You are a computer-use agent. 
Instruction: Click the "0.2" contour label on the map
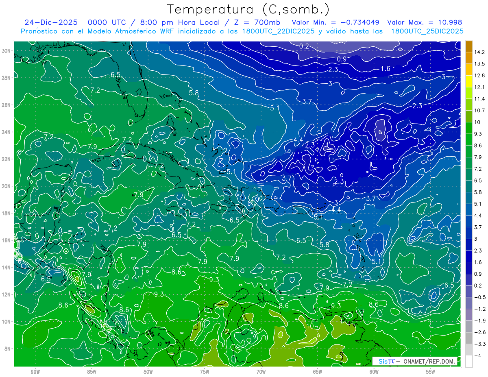304,46
